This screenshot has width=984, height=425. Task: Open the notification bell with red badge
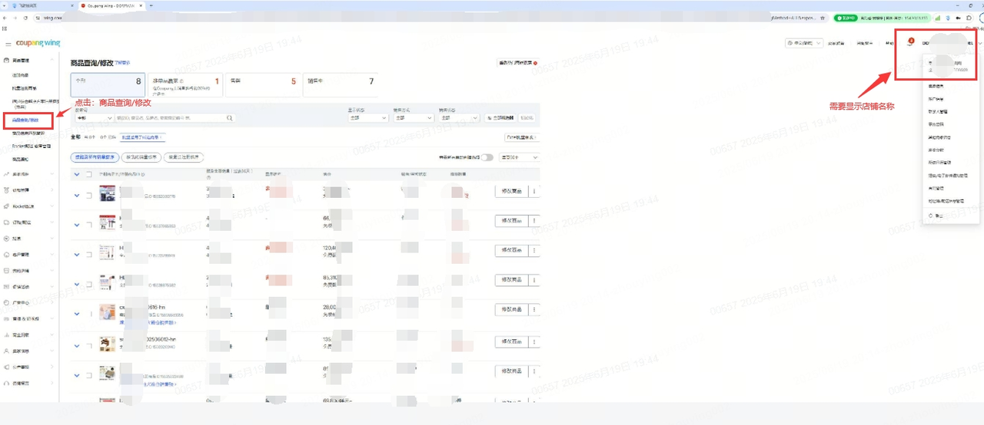(x=909, y=43)
